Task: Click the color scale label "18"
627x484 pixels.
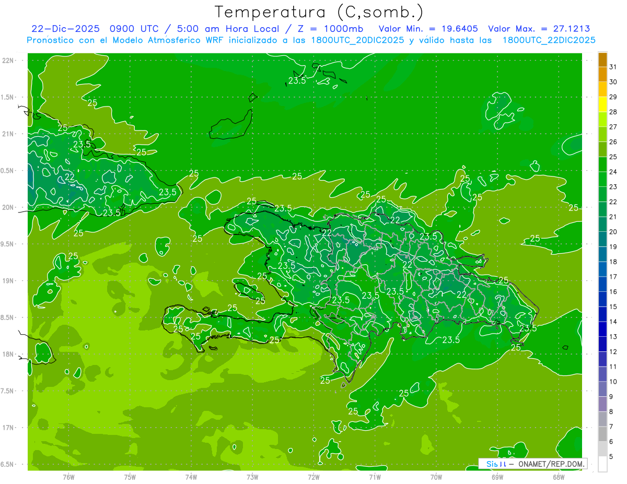Action: [x=613, y=262]
